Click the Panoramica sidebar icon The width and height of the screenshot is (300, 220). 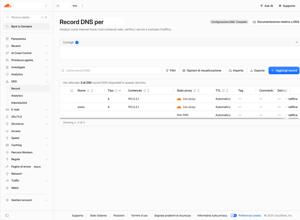[x=7, y=39]
